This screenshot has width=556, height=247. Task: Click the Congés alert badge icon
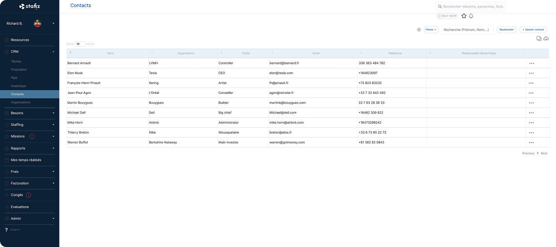pyautogui.click(x=28, y=195)
